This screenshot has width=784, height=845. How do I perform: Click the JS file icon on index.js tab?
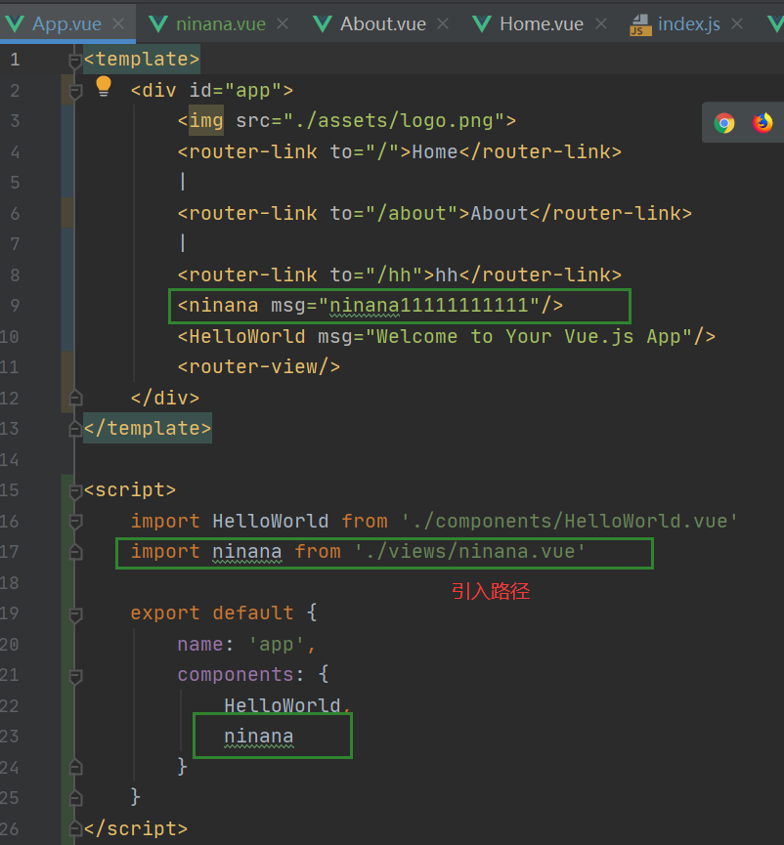coord(640,24)
